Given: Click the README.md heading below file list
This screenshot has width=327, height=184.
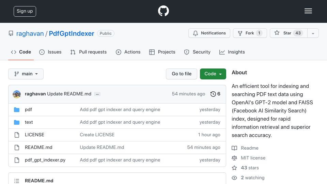Looking at the screenshot, I should [x=39, y=181].
